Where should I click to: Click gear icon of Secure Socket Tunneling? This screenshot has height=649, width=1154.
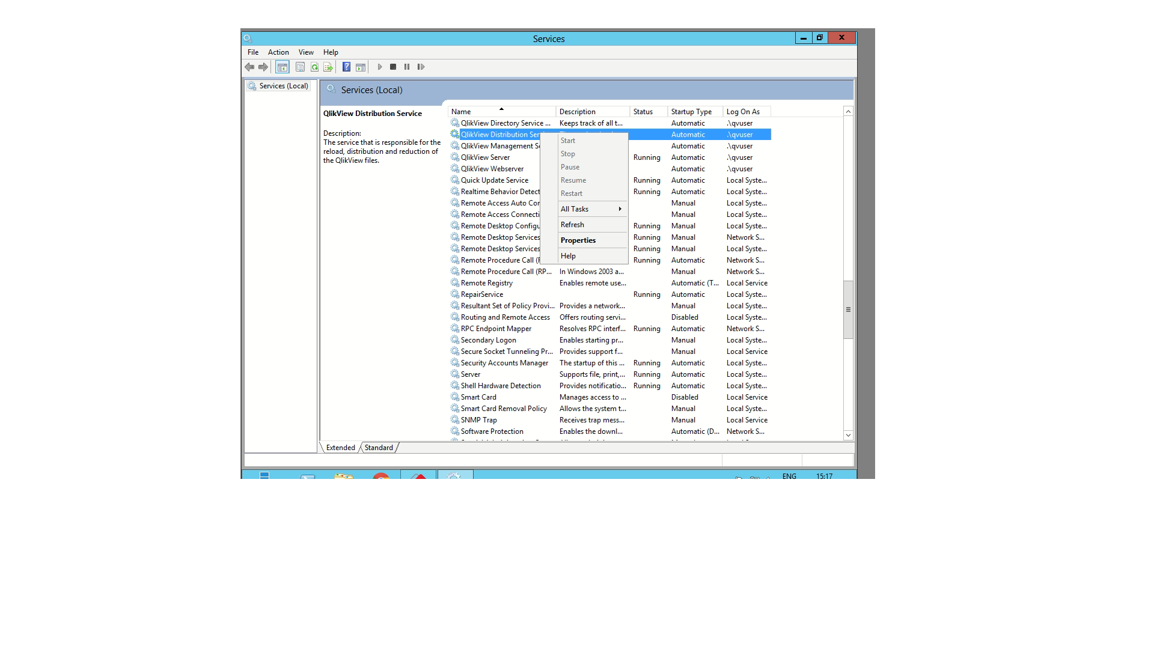click(455, 351)
